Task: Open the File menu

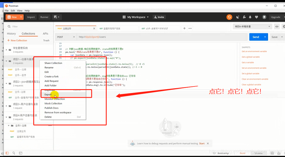Action: click(7, 11)
